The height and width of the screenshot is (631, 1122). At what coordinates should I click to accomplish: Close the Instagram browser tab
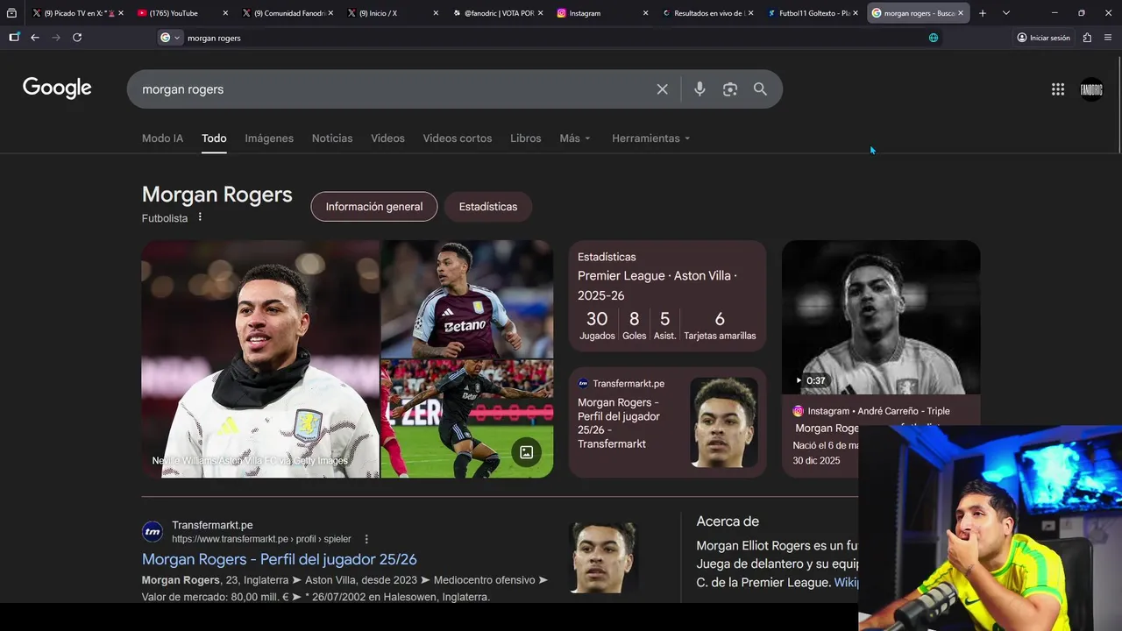tap(646, 13)
